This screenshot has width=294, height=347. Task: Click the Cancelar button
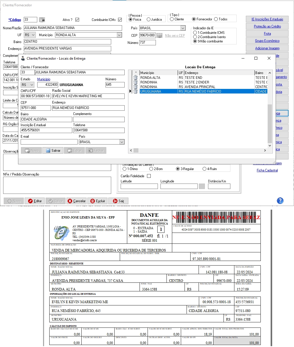coord(77,201)
